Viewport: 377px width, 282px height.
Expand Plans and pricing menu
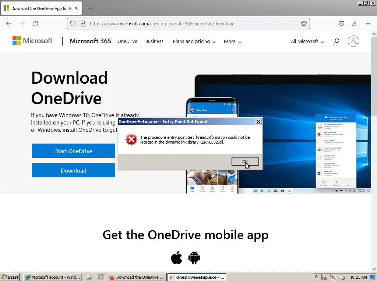point(194,41)
